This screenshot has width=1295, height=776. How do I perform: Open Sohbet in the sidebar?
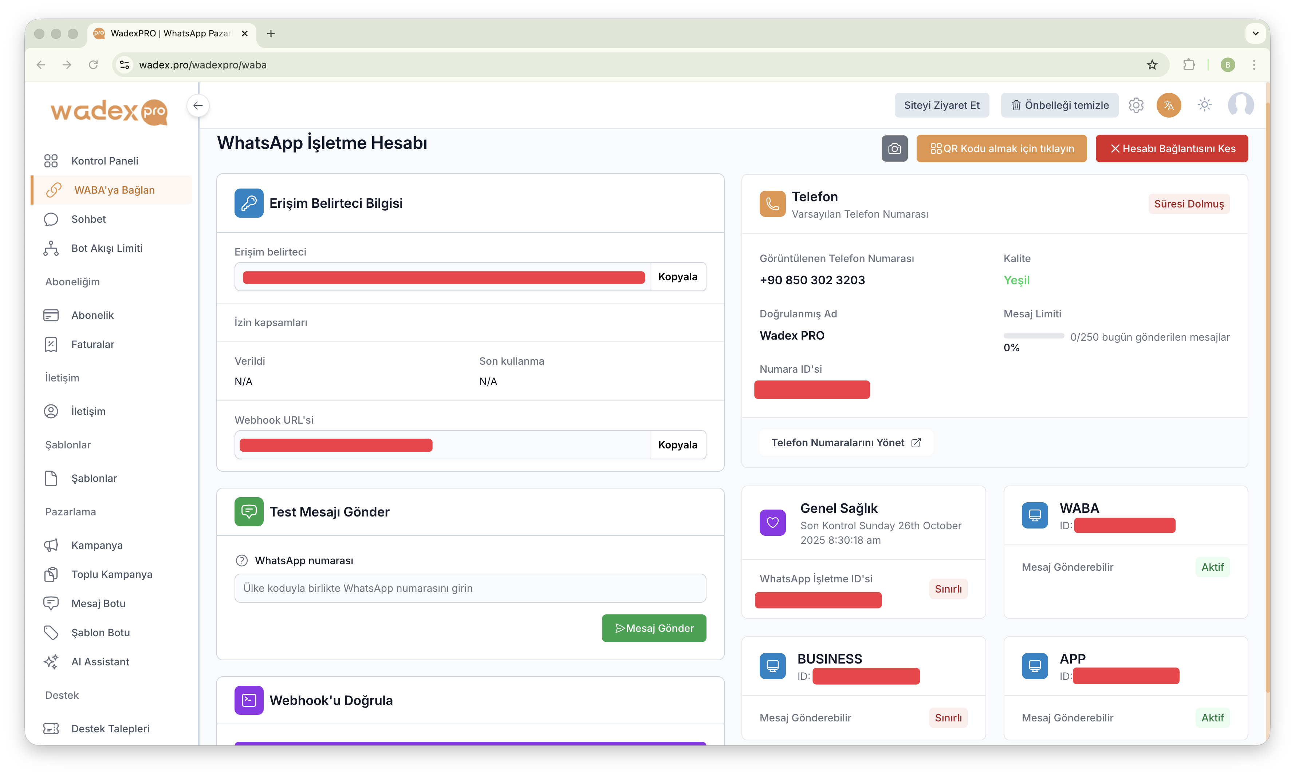88,219
